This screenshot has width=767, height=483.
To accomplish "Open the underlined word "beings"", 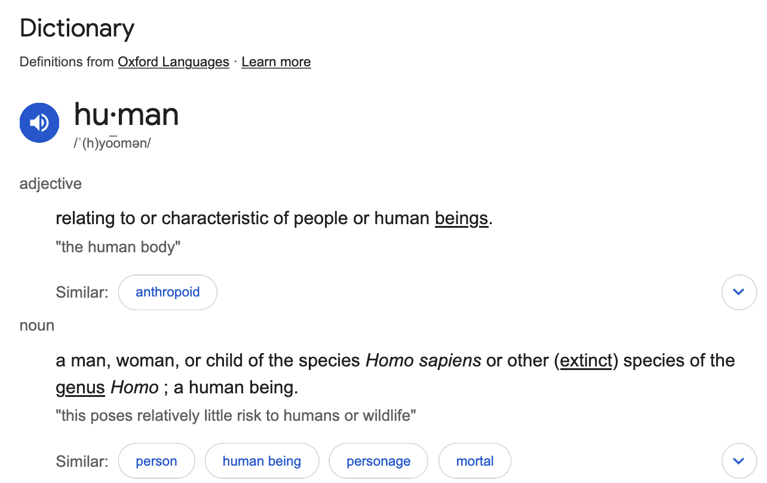I will 461,218.
